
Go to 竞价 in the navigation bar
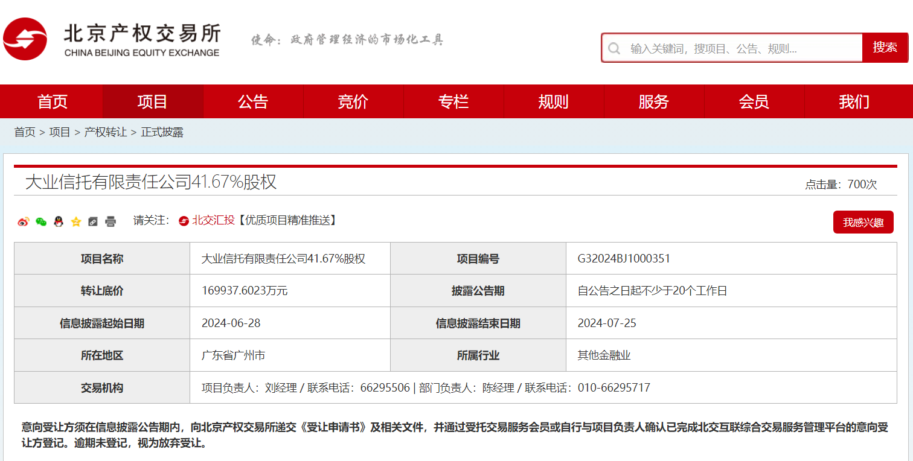tap(353, 101)
